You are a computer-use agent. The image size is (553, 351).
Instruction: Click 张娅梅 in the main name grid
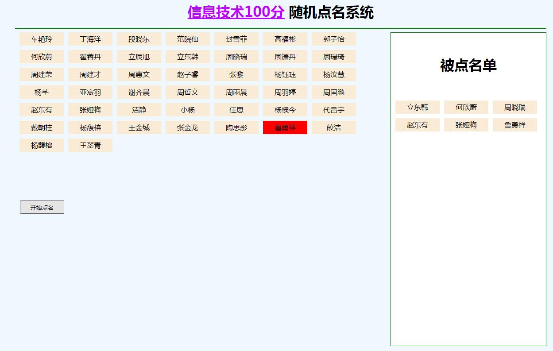point(90,110)
